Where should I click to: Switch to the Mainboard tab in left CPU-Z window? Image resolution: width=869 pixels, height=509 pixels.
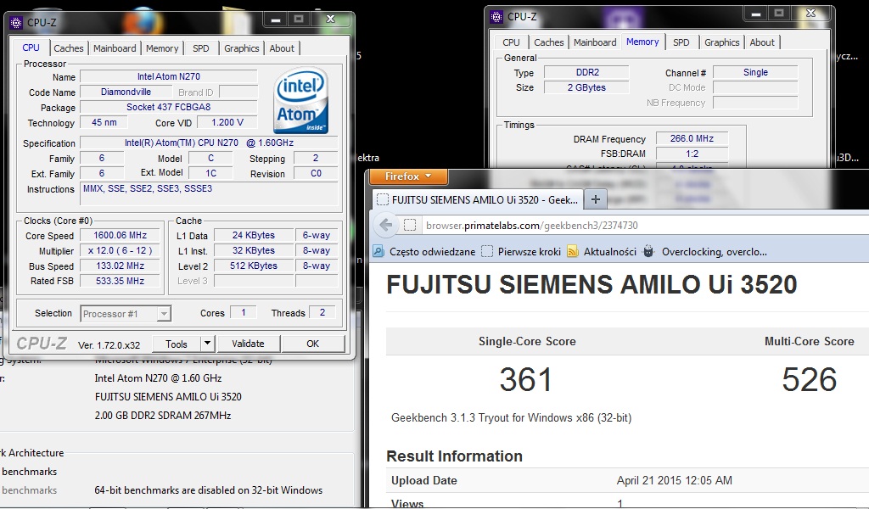pos(115,48)
